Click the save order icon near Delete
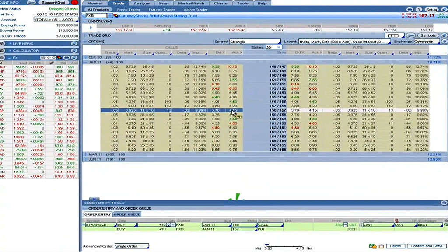 [x=373, y=246]
